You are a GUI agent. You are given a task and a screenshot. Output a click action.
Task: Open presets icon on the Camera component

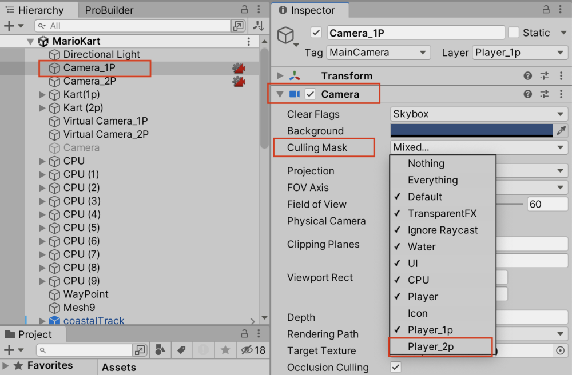point(545,94)
